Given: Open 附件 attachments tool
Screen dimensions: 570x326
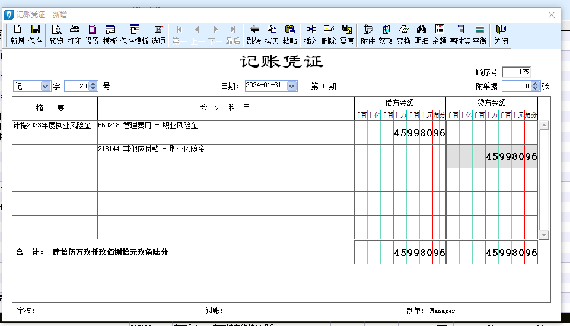Looking at the screenshot, I should [368, 34].
